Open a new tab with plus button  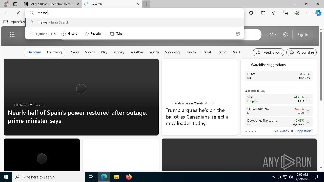coord(147,4)
